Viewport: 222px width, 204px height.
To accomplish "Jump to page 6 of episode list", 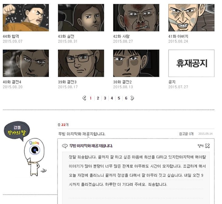I will click(126, 98).
